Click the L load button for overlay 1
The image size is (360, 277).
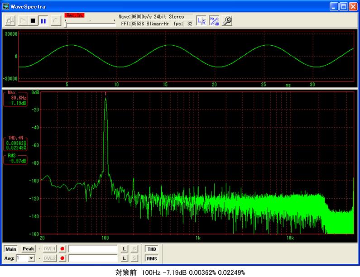pyautogui.click(x=124, y=249)
